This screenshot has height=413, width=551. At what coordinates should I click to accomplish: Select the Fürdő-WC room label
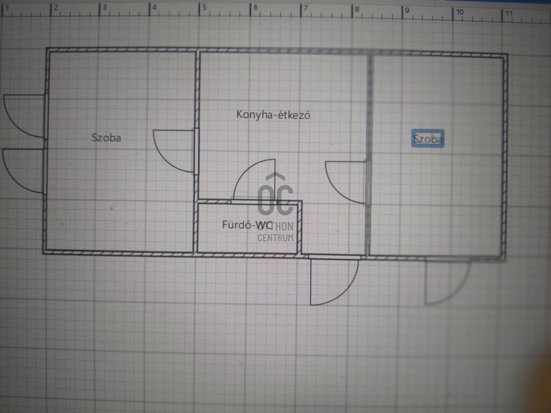[246, 224]
